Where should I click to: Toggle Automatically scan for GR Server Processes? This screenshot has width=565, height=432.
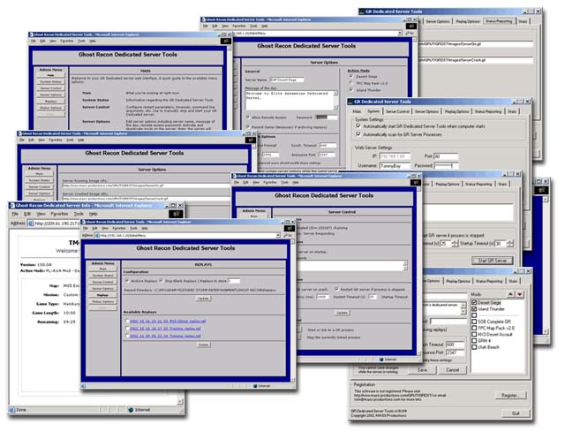coord(358,134)
